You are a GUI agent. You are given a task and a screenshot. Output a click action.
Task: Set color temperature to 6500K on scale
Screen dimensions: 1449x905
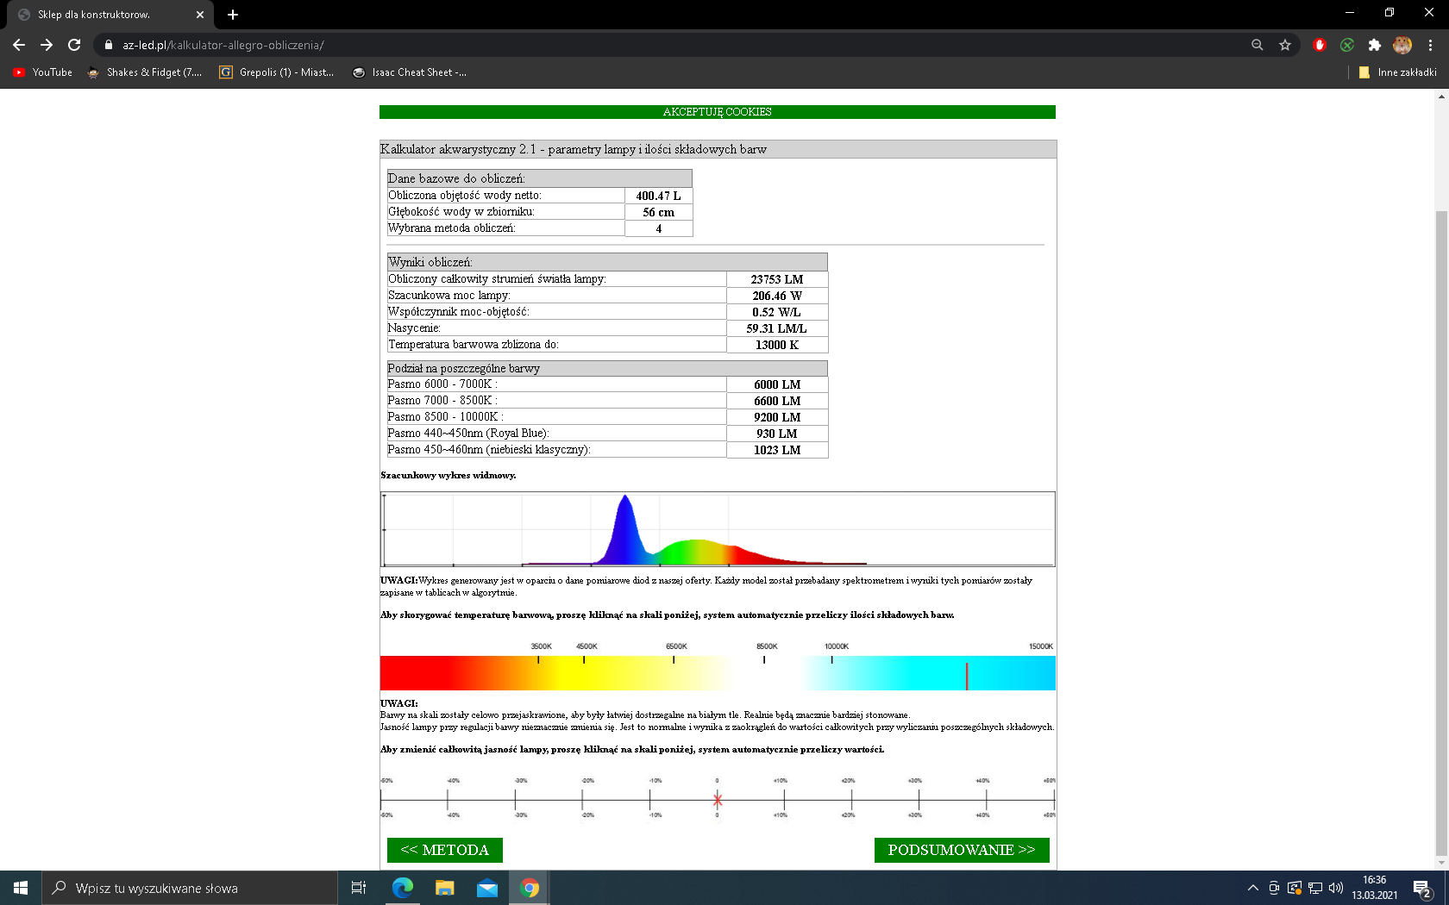click(674, 673)
